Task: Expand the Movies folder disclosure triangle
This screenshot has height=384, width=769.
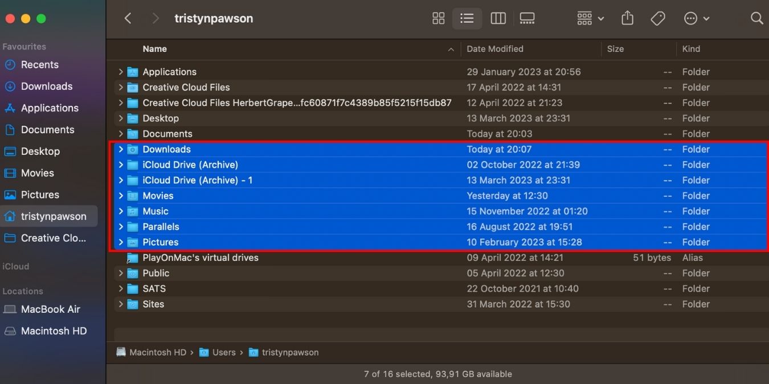Action: click(x=120, y=195)
